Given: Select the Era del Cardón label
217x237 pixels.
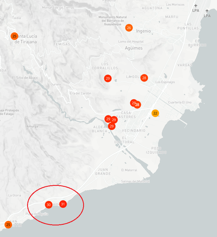Looking at the screenshot, I should pos(81,93).
